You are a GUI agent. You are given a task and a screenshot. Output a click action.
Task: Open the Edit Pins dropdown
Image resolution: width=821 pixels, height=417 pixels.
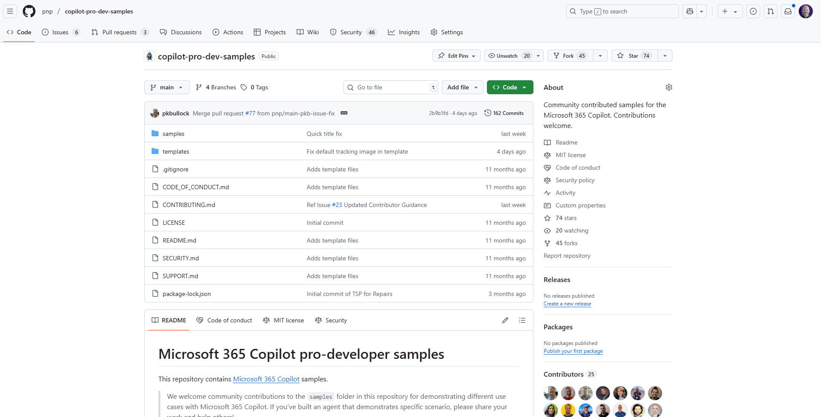[457, 56]
